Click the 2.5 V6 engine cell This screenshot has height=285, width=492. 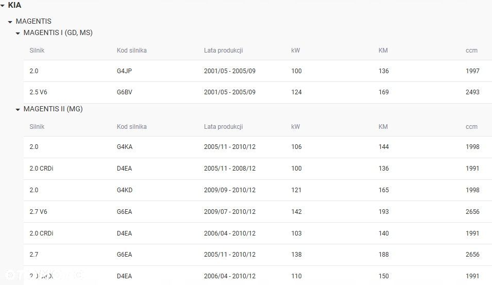coord(38,92)
